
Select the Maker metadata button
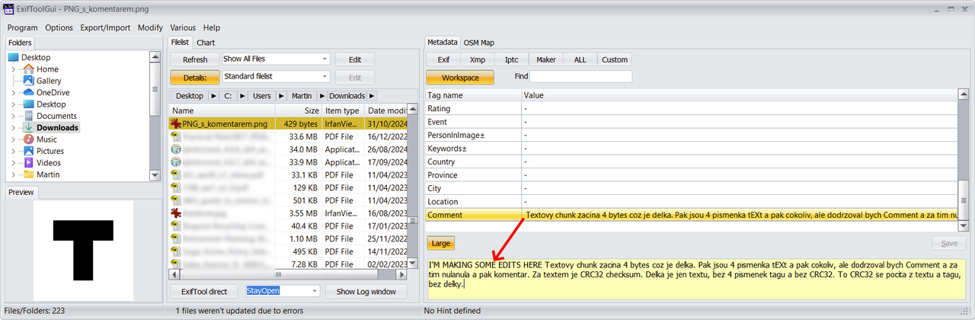[546, 59]
